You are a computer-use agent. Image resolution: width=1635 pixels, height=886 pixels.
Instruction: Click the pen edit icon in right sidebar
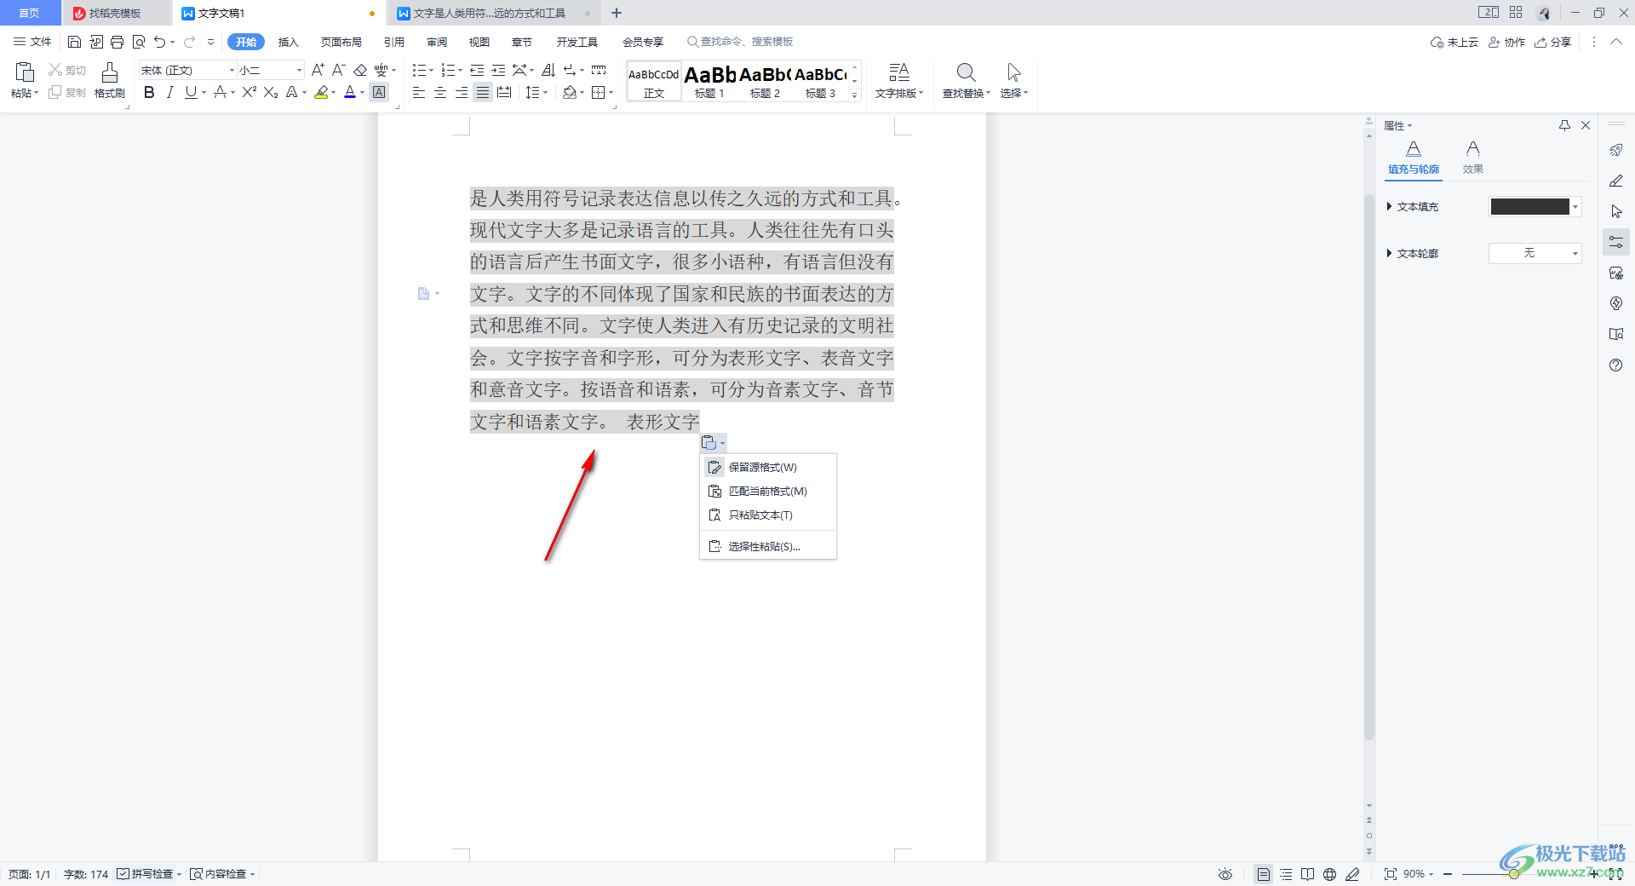coord(1616,181)
